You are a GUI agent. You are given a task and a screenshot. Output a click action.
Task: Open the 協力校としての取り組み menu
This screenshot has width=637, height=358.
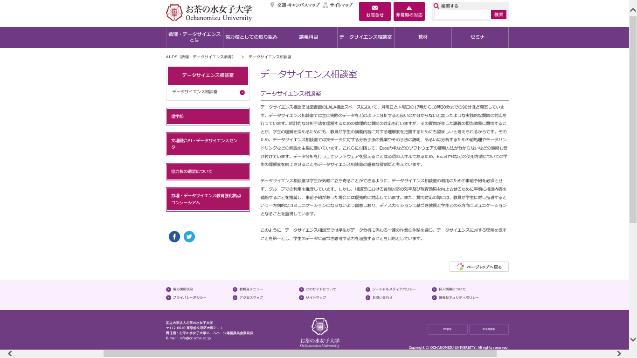[x=251, y=37]
